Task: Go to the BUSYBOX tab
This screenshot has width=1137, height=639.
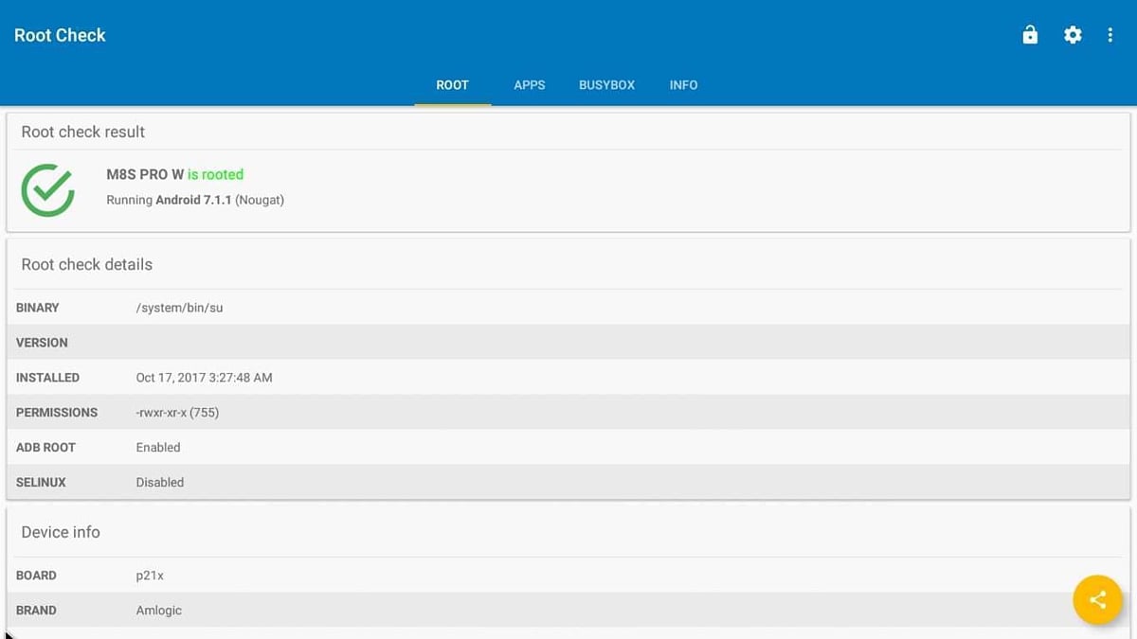Action: (x=606, y=85)
